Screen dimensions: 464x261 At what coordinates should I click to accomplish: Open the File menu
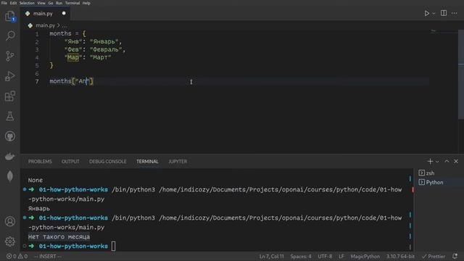click(x=4, y=3)
